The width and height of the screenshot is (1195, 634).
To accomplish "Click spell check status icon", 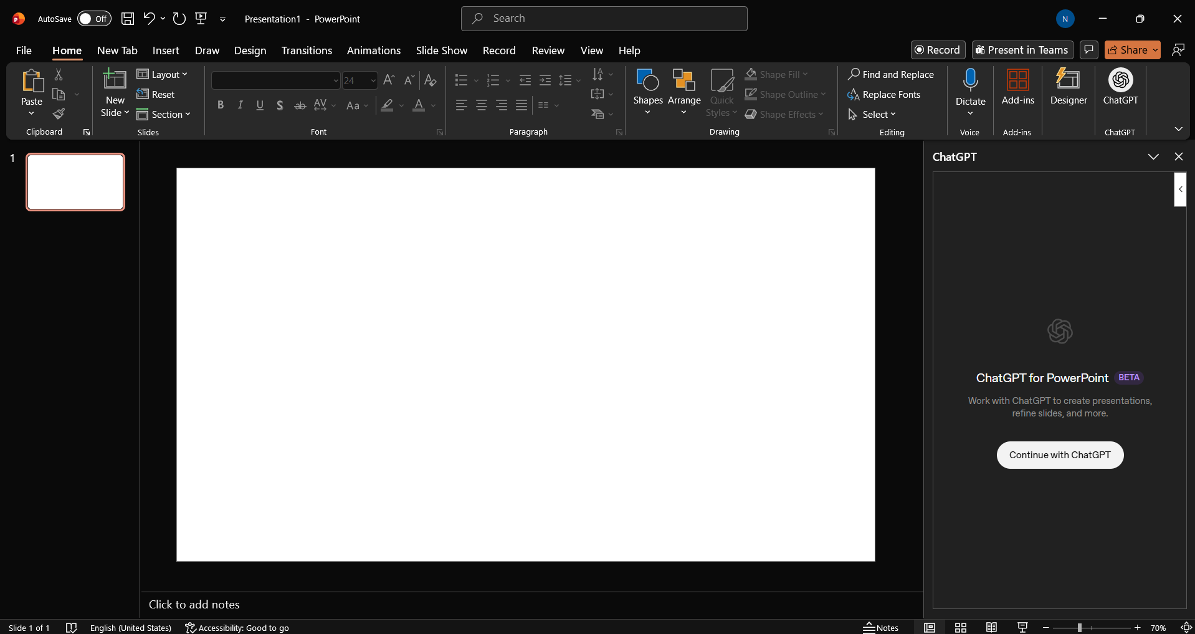I will (x=72, y=627).
